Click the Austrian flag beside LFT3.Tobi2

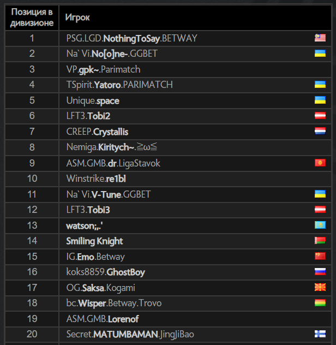(x=320, y=116)
